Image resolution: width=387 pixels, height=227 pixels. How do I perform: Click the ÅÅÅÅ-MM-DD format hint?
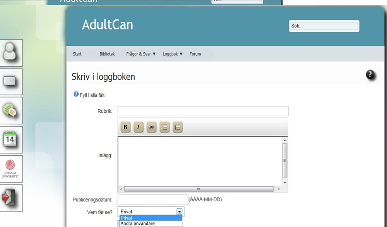[205, 199]
